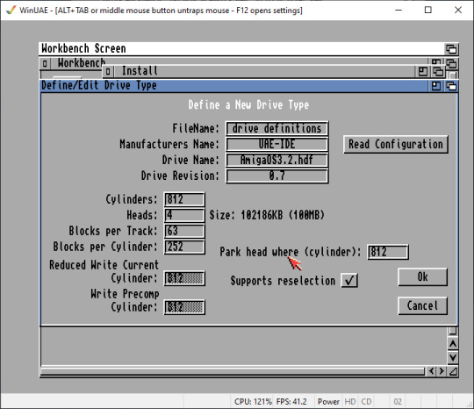The width and height of the screenshot is (474, 409).
Task: Minimize the WinUAE window
Action: (x=399, y=10)
